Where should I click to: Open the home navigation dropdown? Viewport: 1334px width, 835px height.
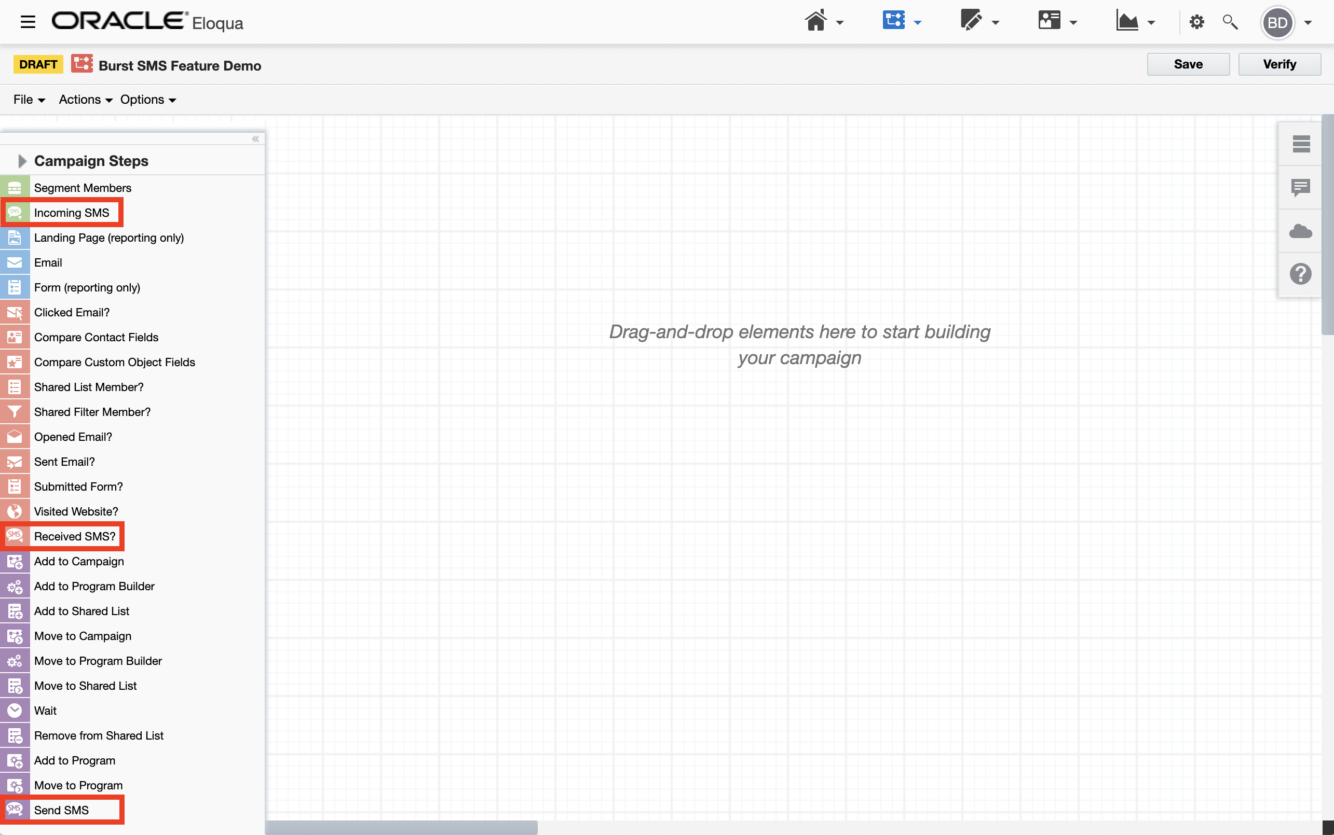point(823,22)
